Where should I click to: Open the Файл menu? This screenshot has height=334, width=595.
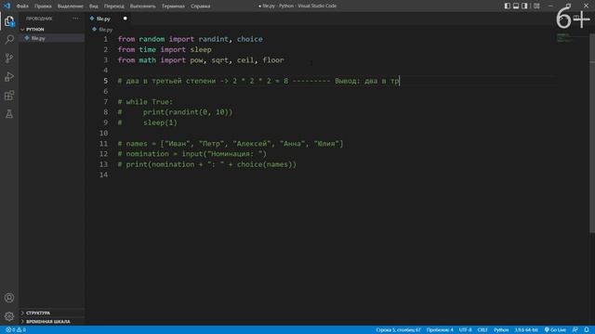click(22, 6)
